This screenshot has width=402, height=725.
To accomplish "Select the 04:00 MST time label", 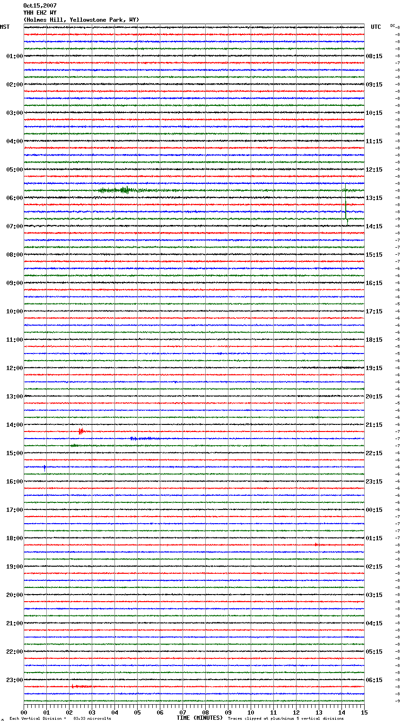I will (15, 141).
